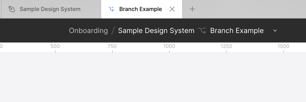Click the 0 mark on the ruler
Screen dimensions: 306x102
click(x=1, y=46)
